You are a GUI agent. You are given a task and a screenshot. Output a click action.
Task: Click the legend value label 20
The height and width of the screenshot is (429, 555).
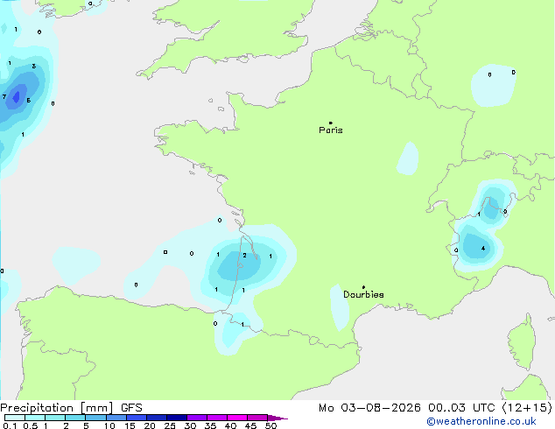[150, 425]
